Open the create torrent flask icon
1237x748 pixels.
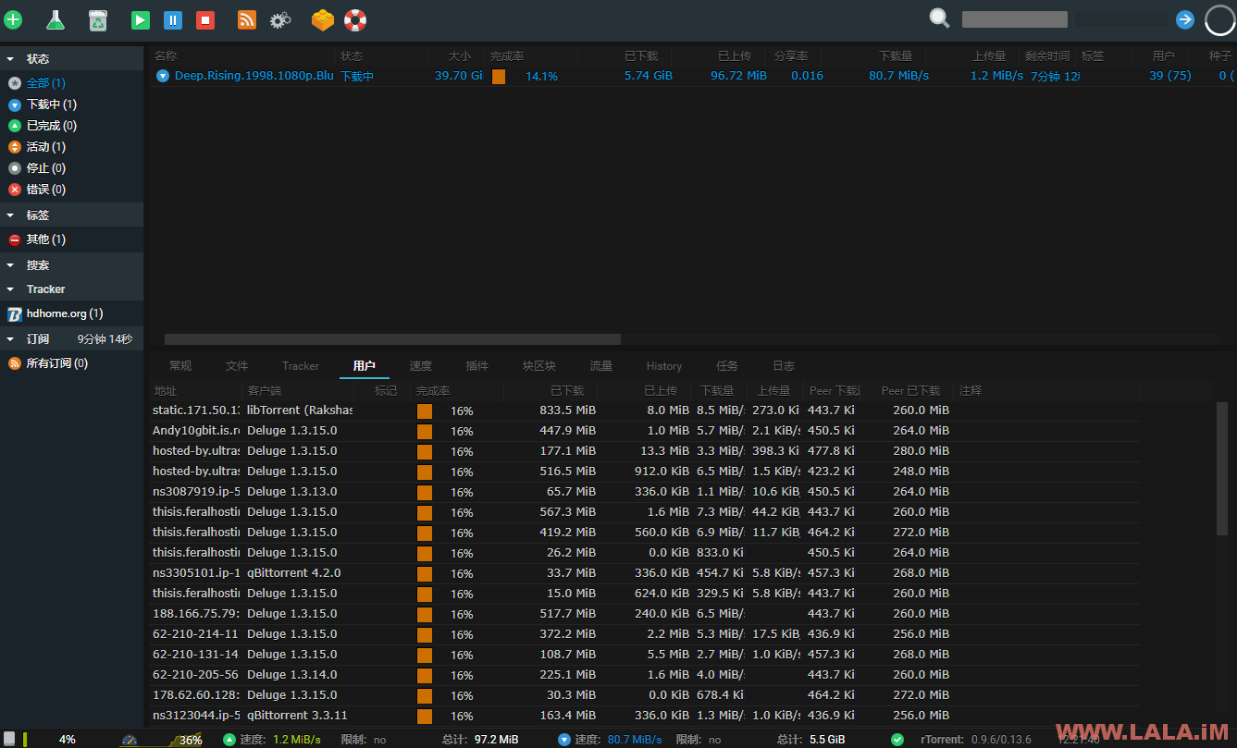point(56,19)
